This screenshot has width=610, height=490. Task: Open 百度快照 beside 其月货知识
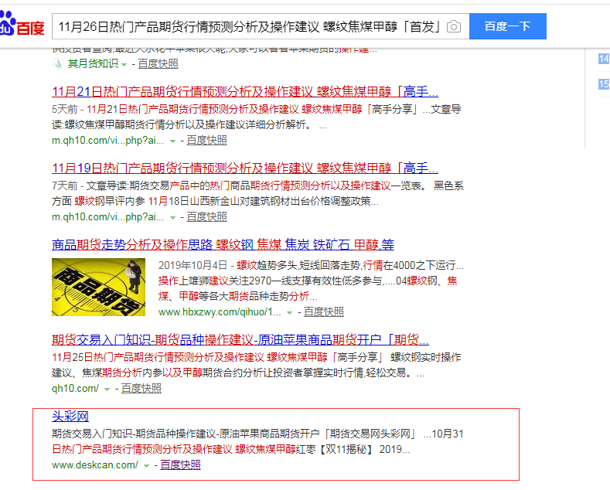[158, 63]
